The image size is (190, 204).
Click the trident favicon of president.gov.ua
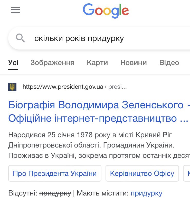point(12,87)
